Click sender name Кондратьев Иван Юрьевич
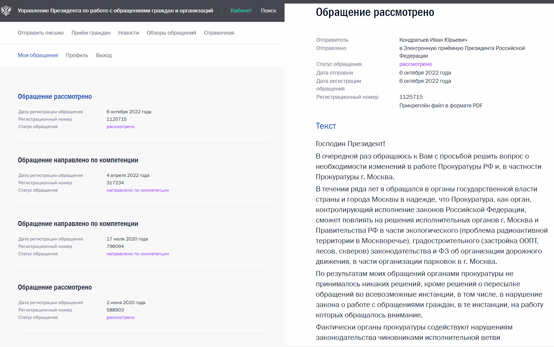The height and width of the screenshot is (347, 554). [433, 40]
